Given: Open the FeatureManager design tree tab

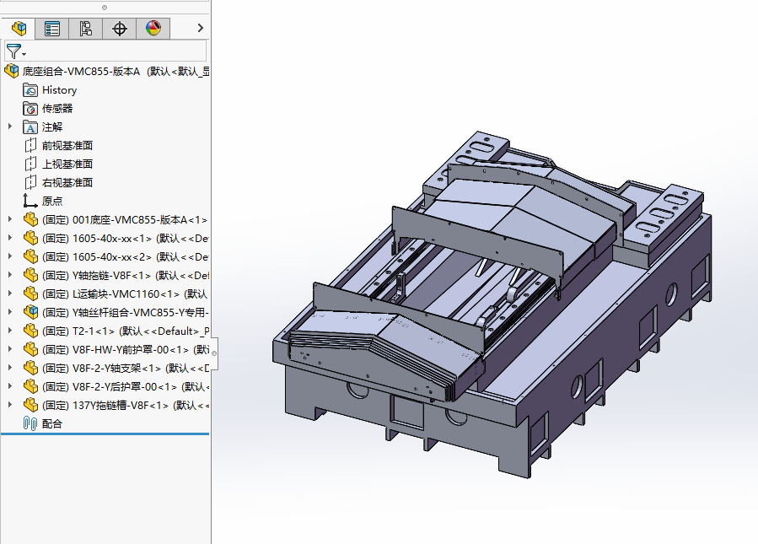Looking at the screenshot, I should [x=19, y=28].
